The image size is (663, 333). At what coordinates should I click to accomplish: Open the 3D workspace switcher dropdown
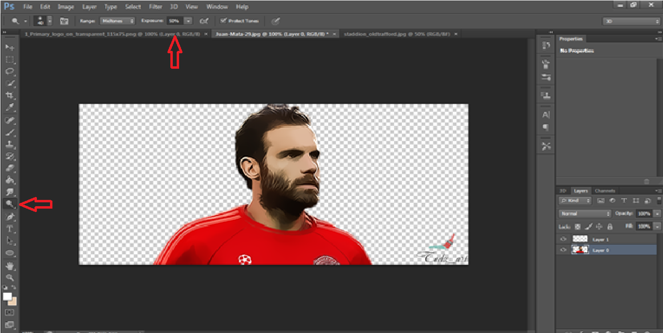click(x=631, y=21)
